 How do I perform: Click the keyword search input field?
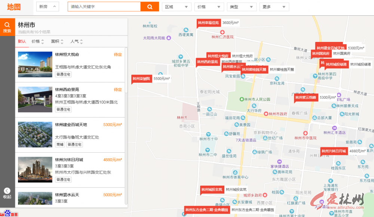104,7
